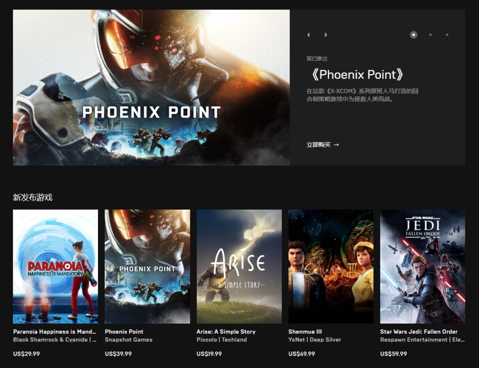The height and width of the screenshot is (368, 479).
Task: Click Phoenix Point title under game card
Action: click(x=124, y=332)
